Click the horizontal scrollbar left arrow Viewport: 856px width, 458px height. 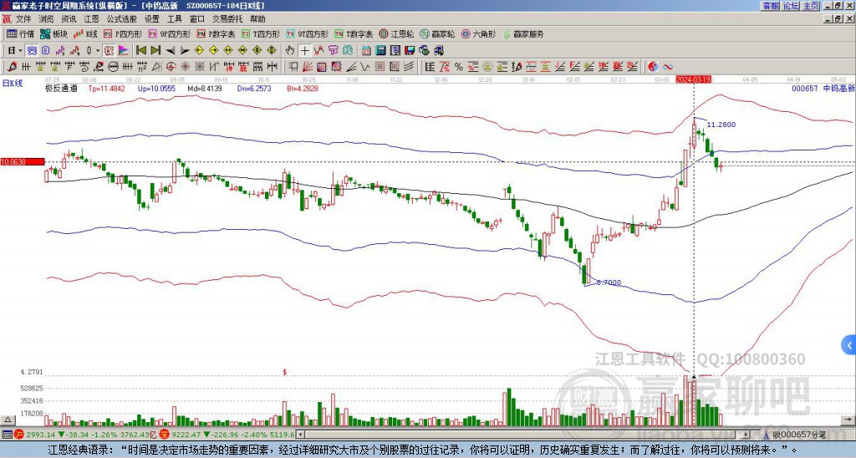[300, 435]
